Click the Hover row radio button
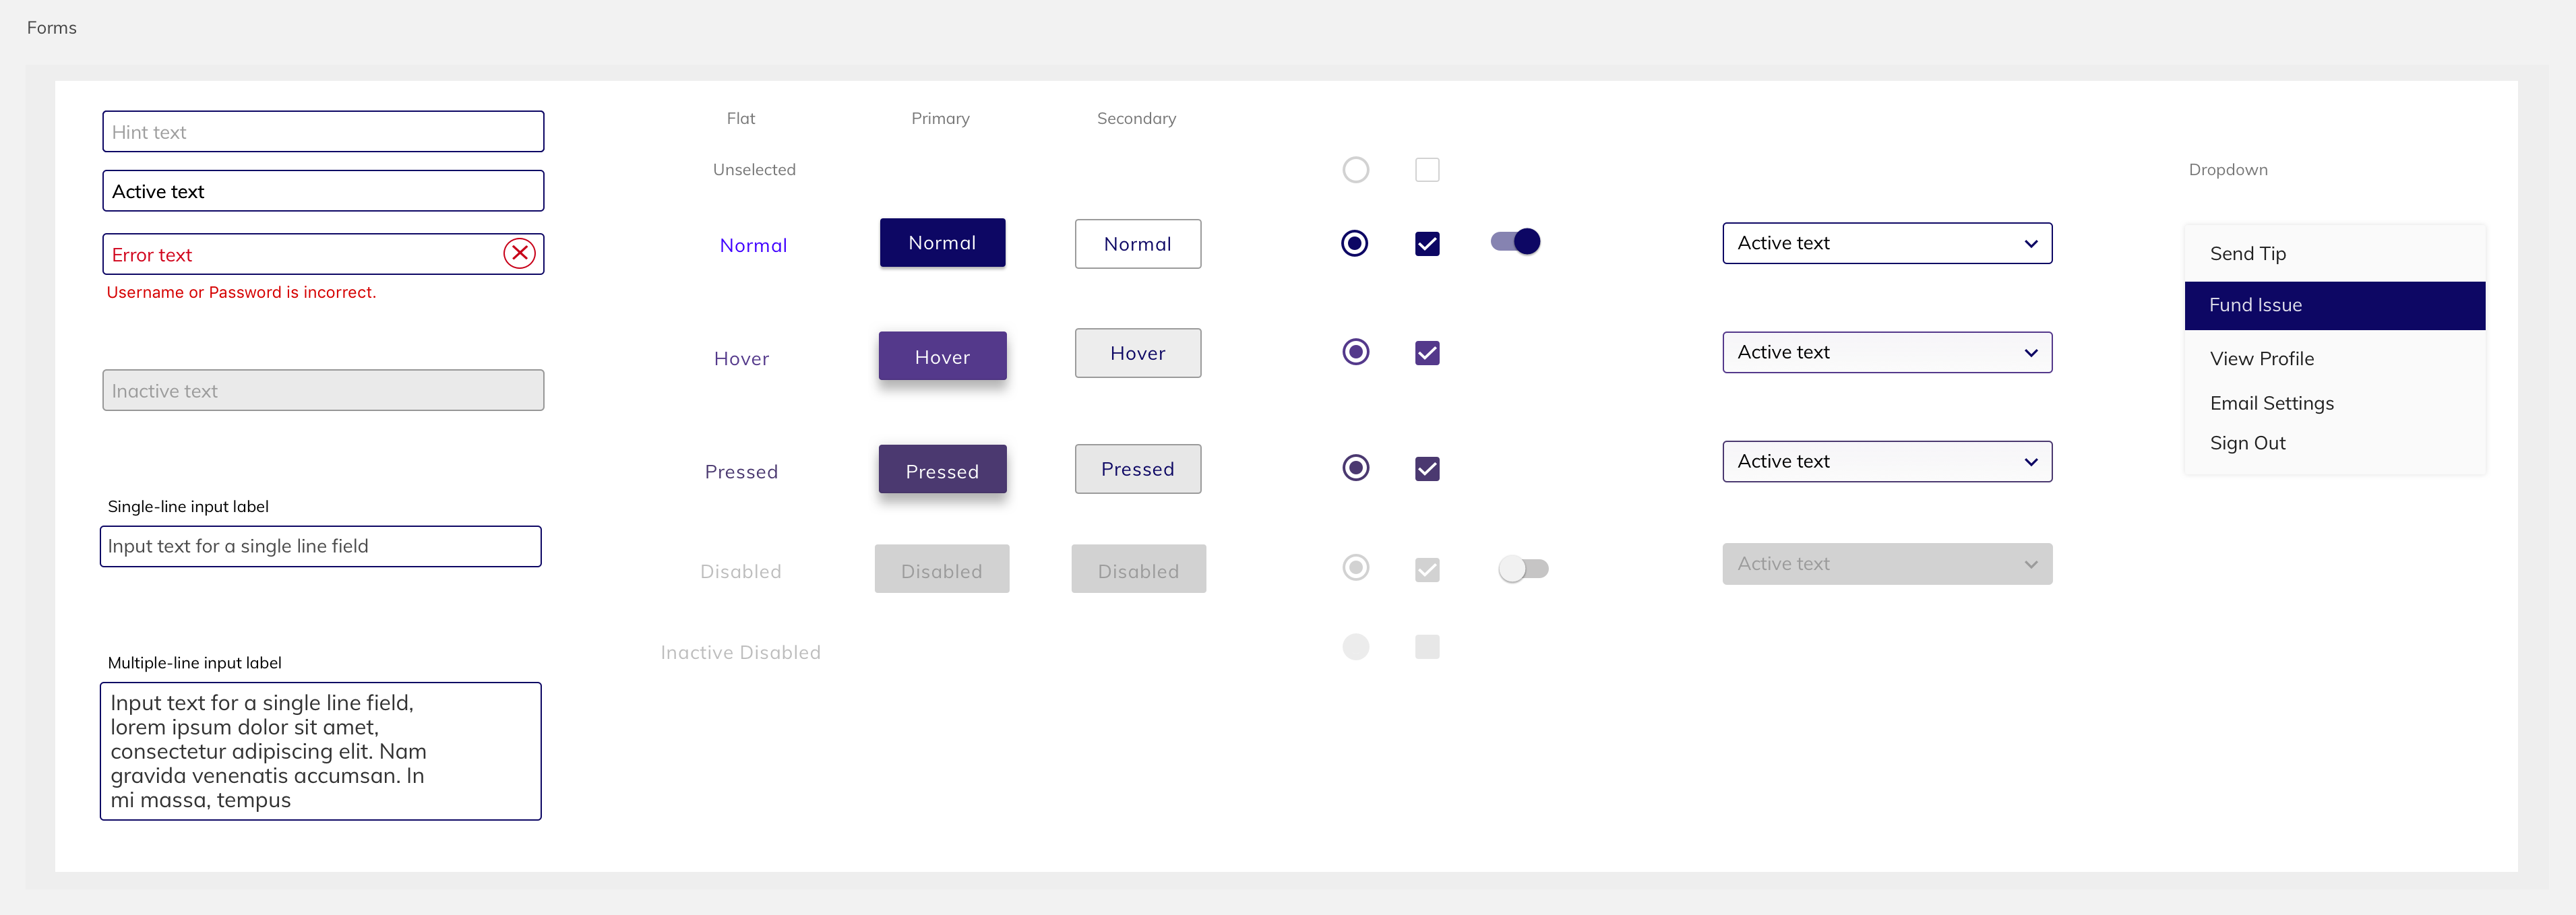The height and width of the screenshot is (915, 2576). pos(1355,352)
